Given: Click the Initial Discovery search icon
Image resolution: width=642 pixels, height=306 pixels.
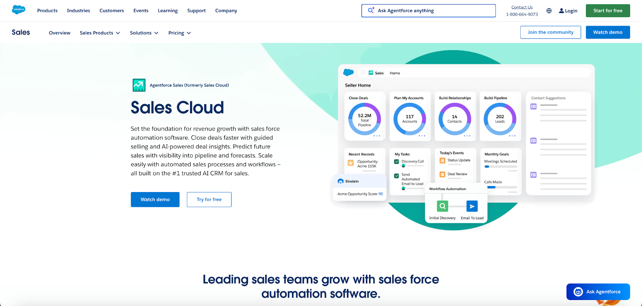Looking at the screenshot, I should (442, 206).
